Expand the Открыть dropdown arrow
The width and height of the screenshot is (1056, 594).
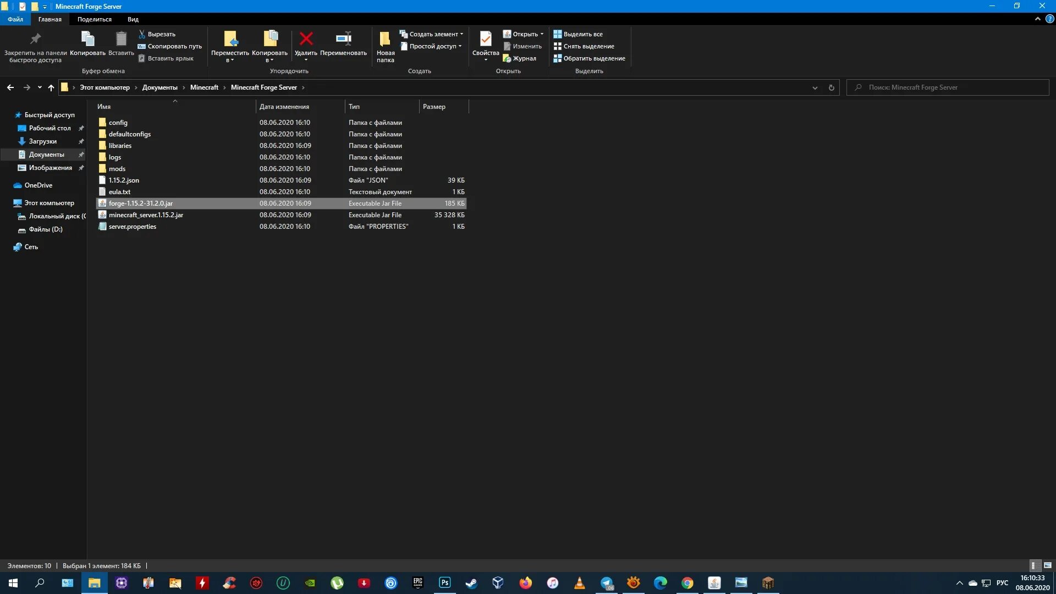tap(542, 34)
